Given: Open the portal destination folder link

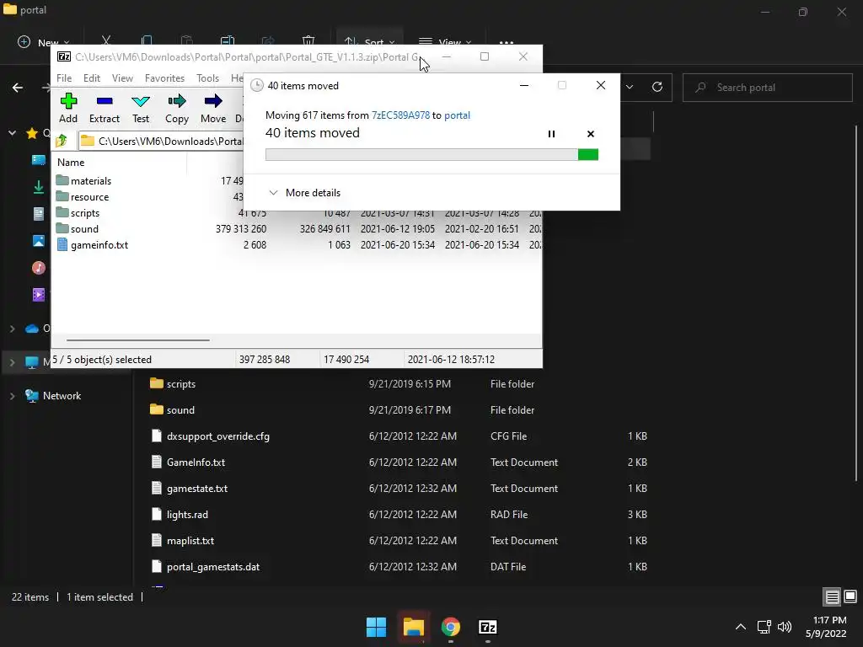Looking at the screenshot, I should tap(457, 115).
